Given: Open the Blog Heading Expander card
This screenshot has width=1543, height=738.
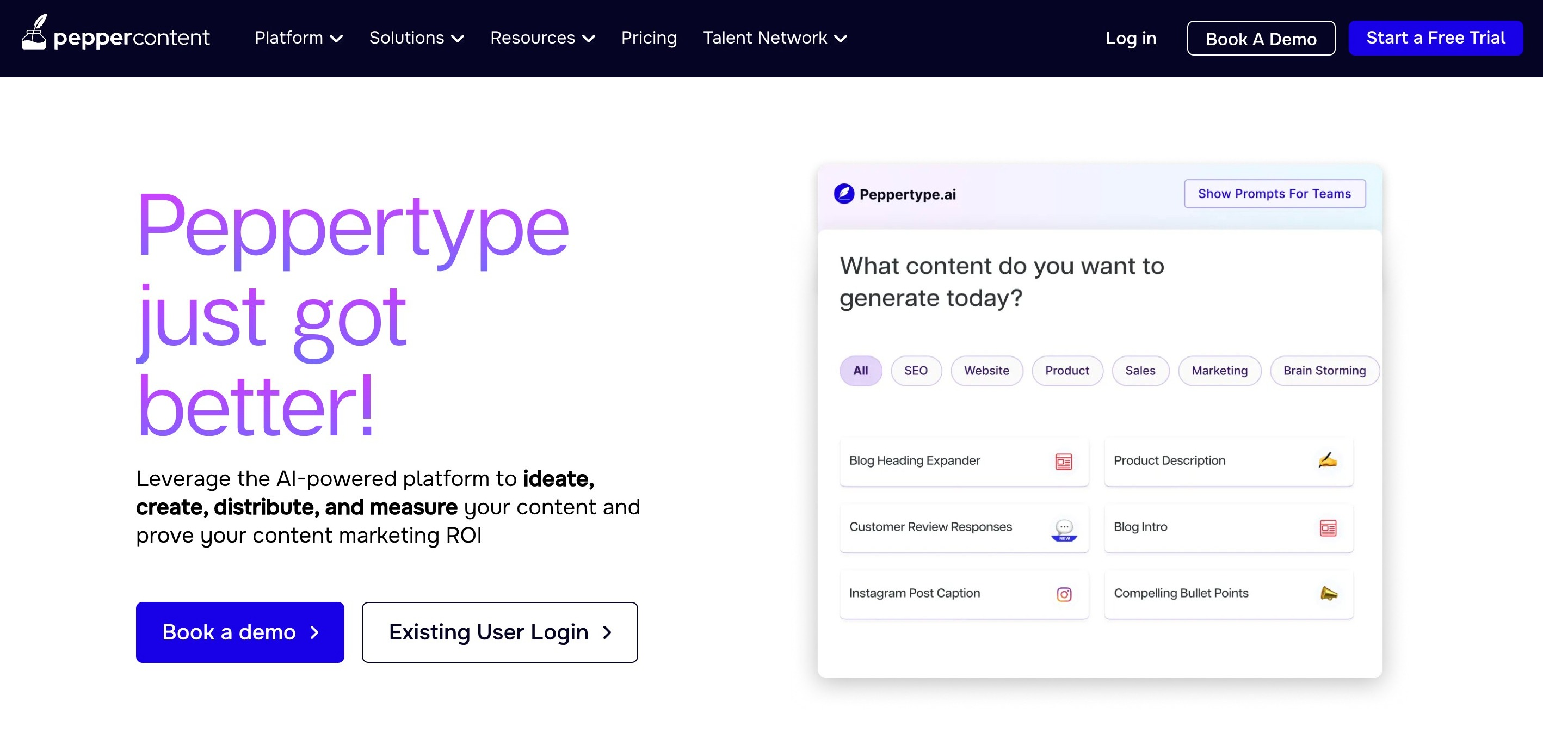Looking at the screenshot, I should coord(964,462).
